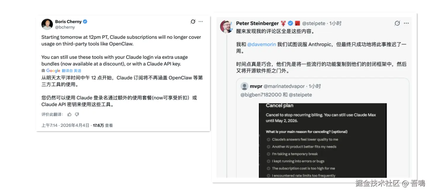Click mvpr's gray avatar in the quoted tweet
This screenshot has width=431, height=193.
245,86
